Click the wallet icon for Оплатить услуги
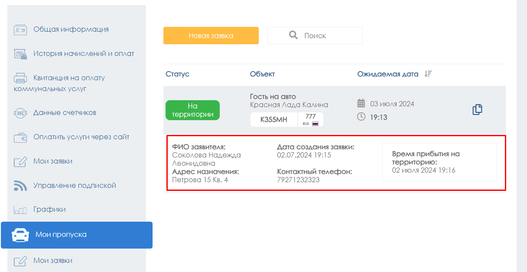The height and width of the screenshot is (272, 527). (20, 138)
